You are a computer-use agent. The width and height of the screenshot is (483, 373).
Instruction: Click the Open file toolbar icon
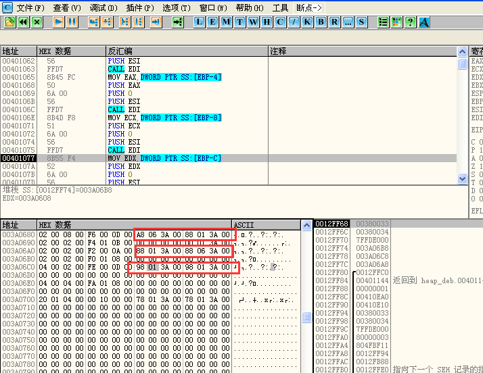click(x=10, y=22)
